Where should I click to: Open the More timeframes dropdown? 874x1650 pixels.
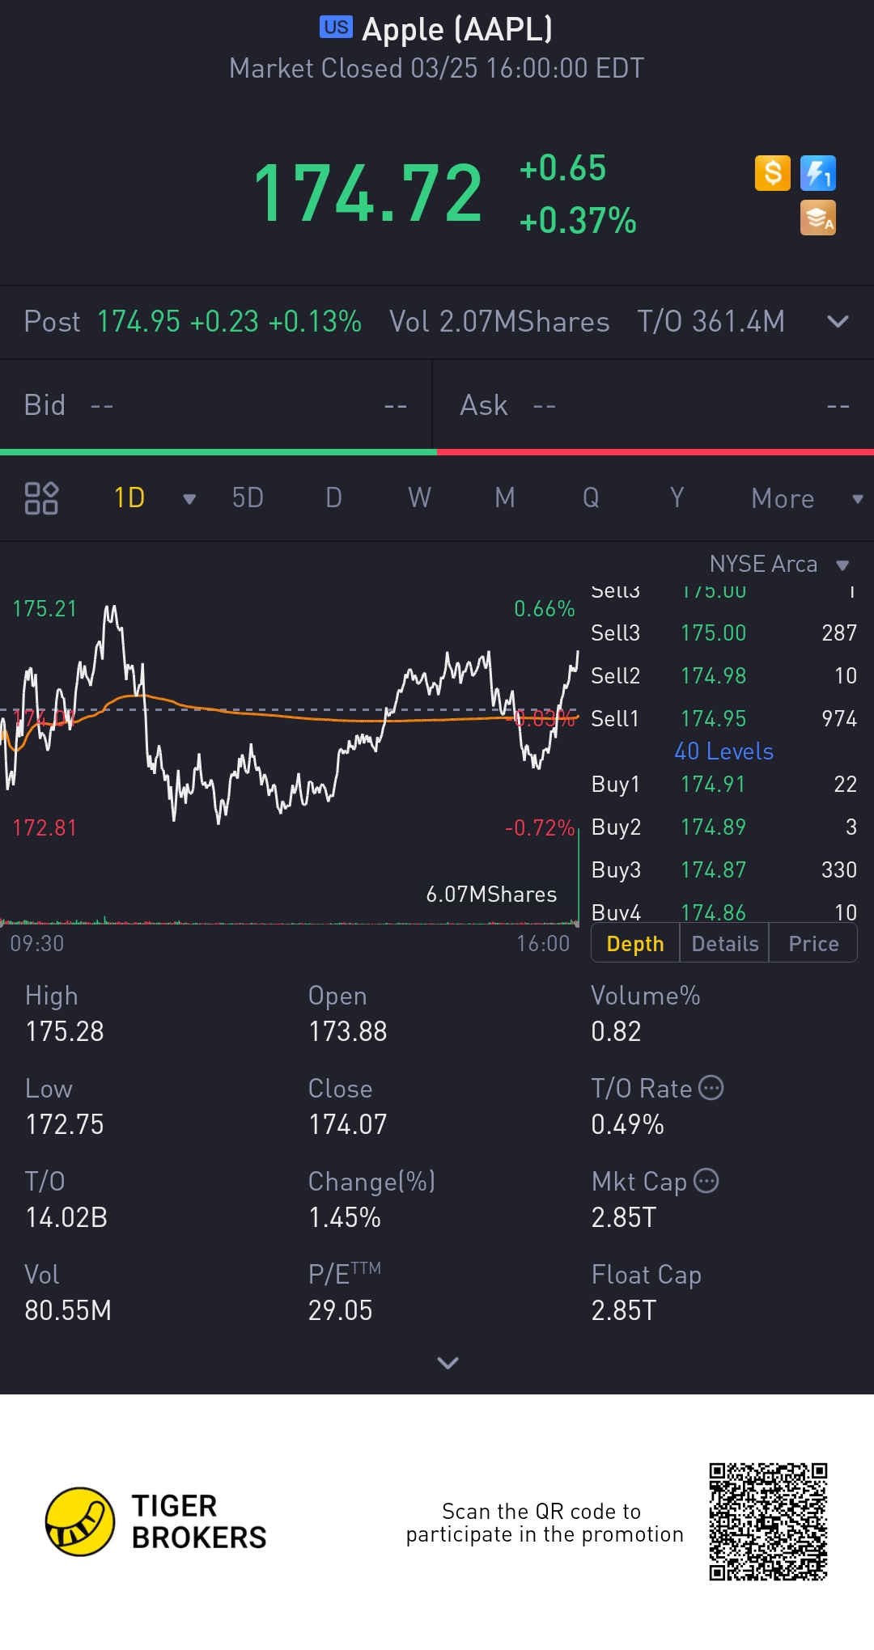click(806, 499)
